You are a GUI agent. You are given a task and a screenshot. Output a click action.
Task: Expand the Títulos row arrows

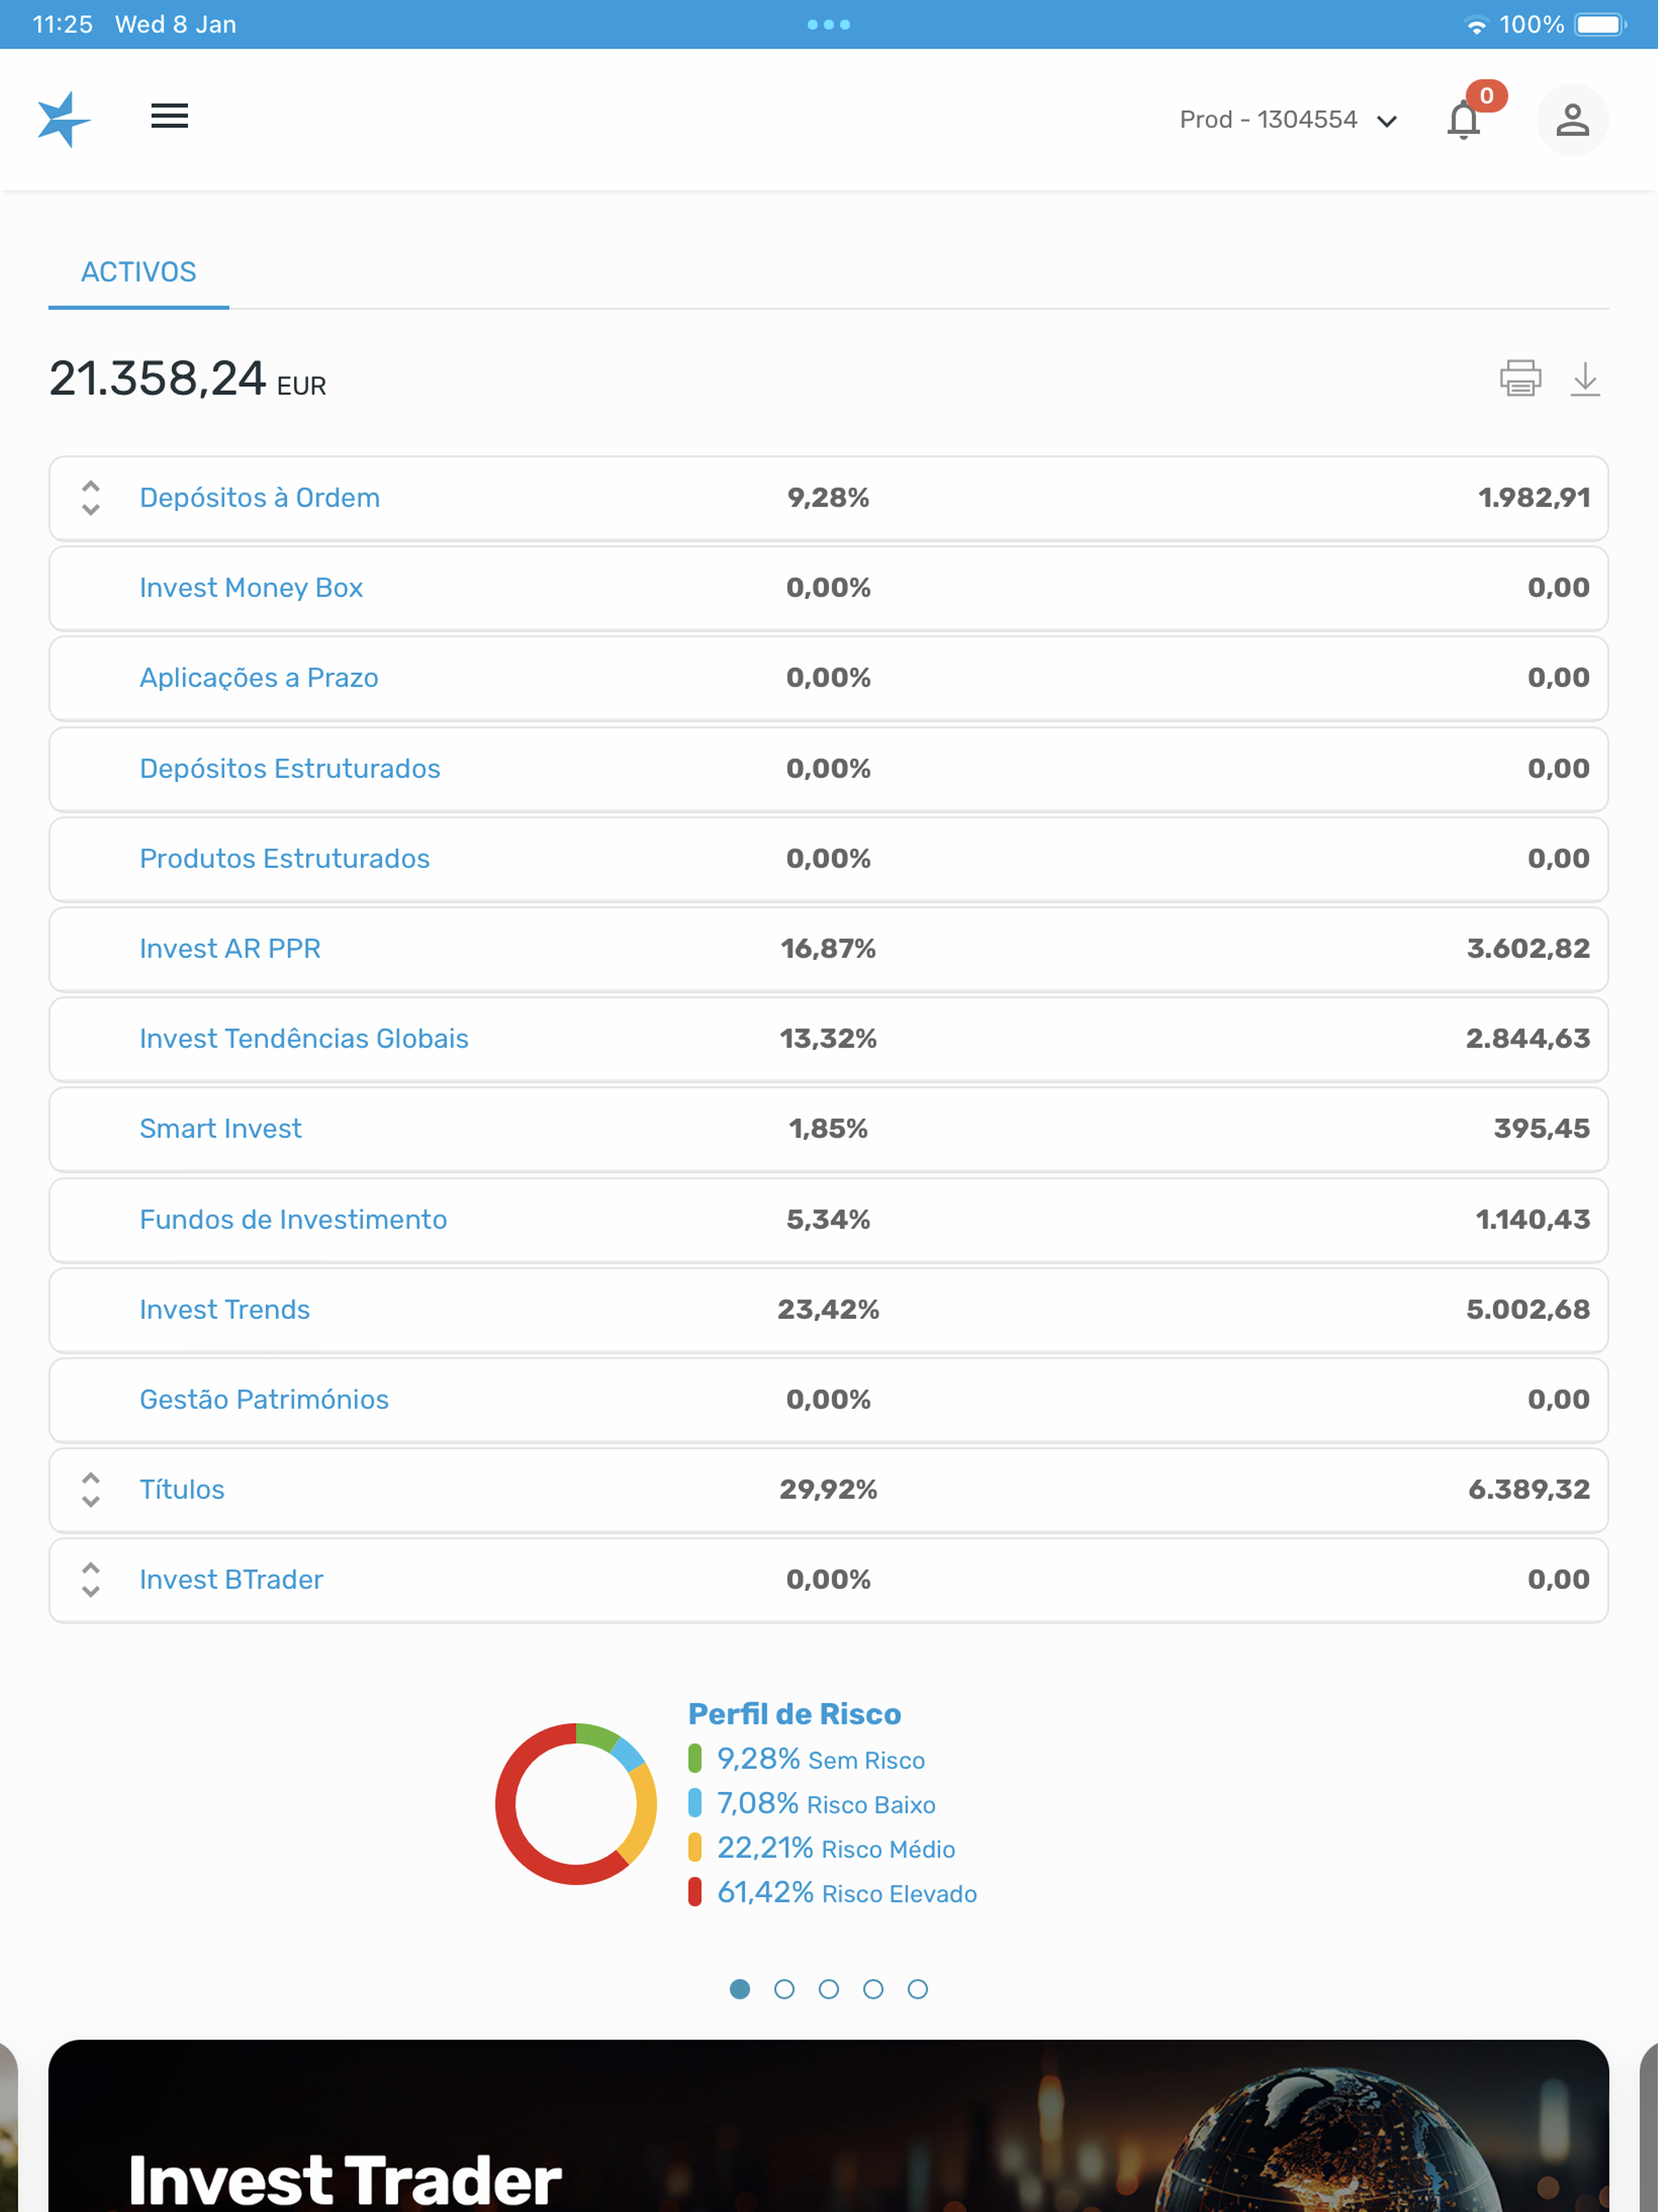click(91, 1490)
